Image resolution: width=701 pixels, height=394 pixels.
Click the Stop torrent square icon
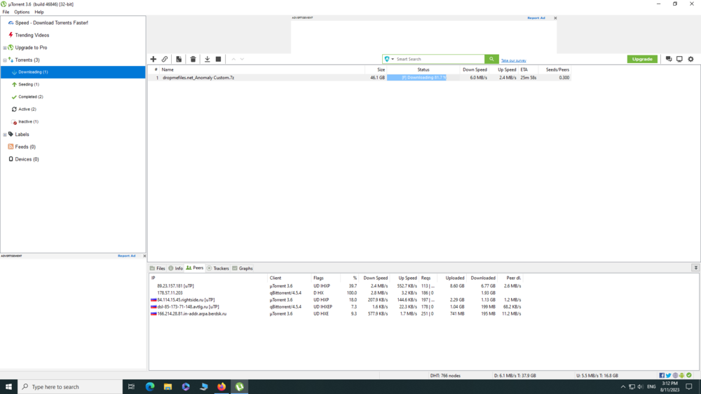tap(218, 59)
